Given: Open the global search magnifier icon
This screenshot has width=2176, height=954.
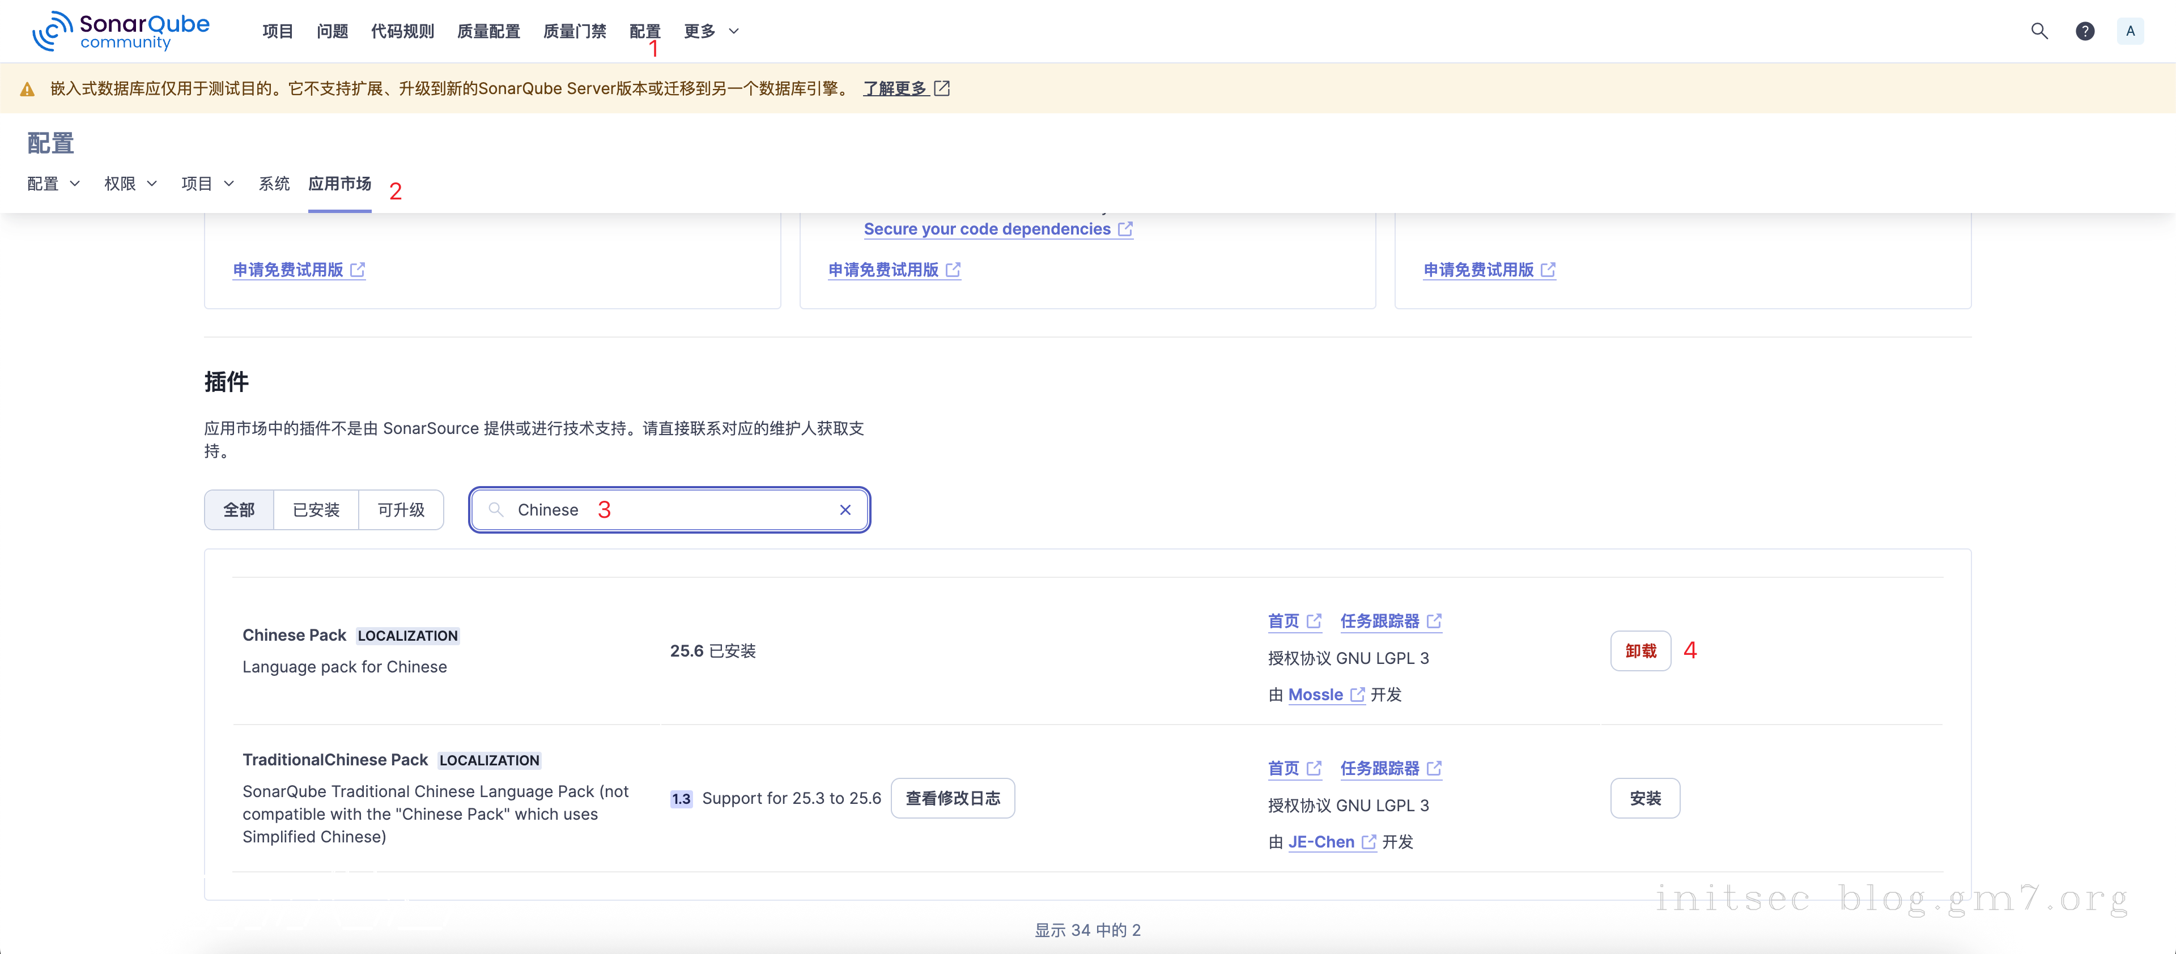Looking at the screenshot, I should pyautogui.click(x=2039, y=31).
